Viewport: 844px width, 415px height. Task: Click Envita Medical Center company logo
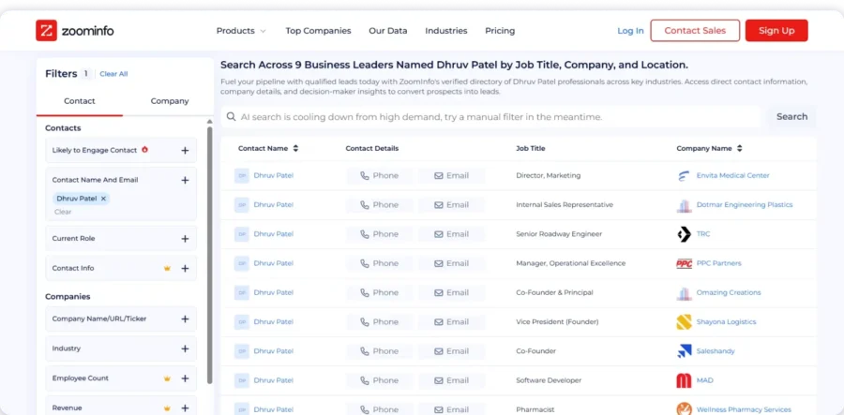coord(684,176)
